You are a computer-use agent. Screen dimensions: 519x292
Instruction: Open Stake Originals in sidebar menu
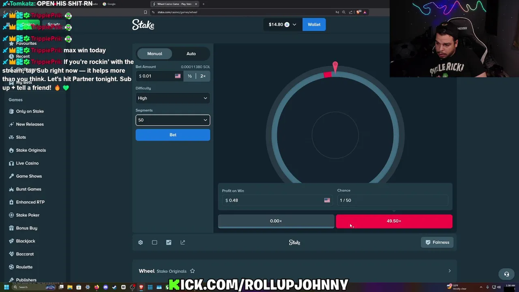click(x=31, y=150)
